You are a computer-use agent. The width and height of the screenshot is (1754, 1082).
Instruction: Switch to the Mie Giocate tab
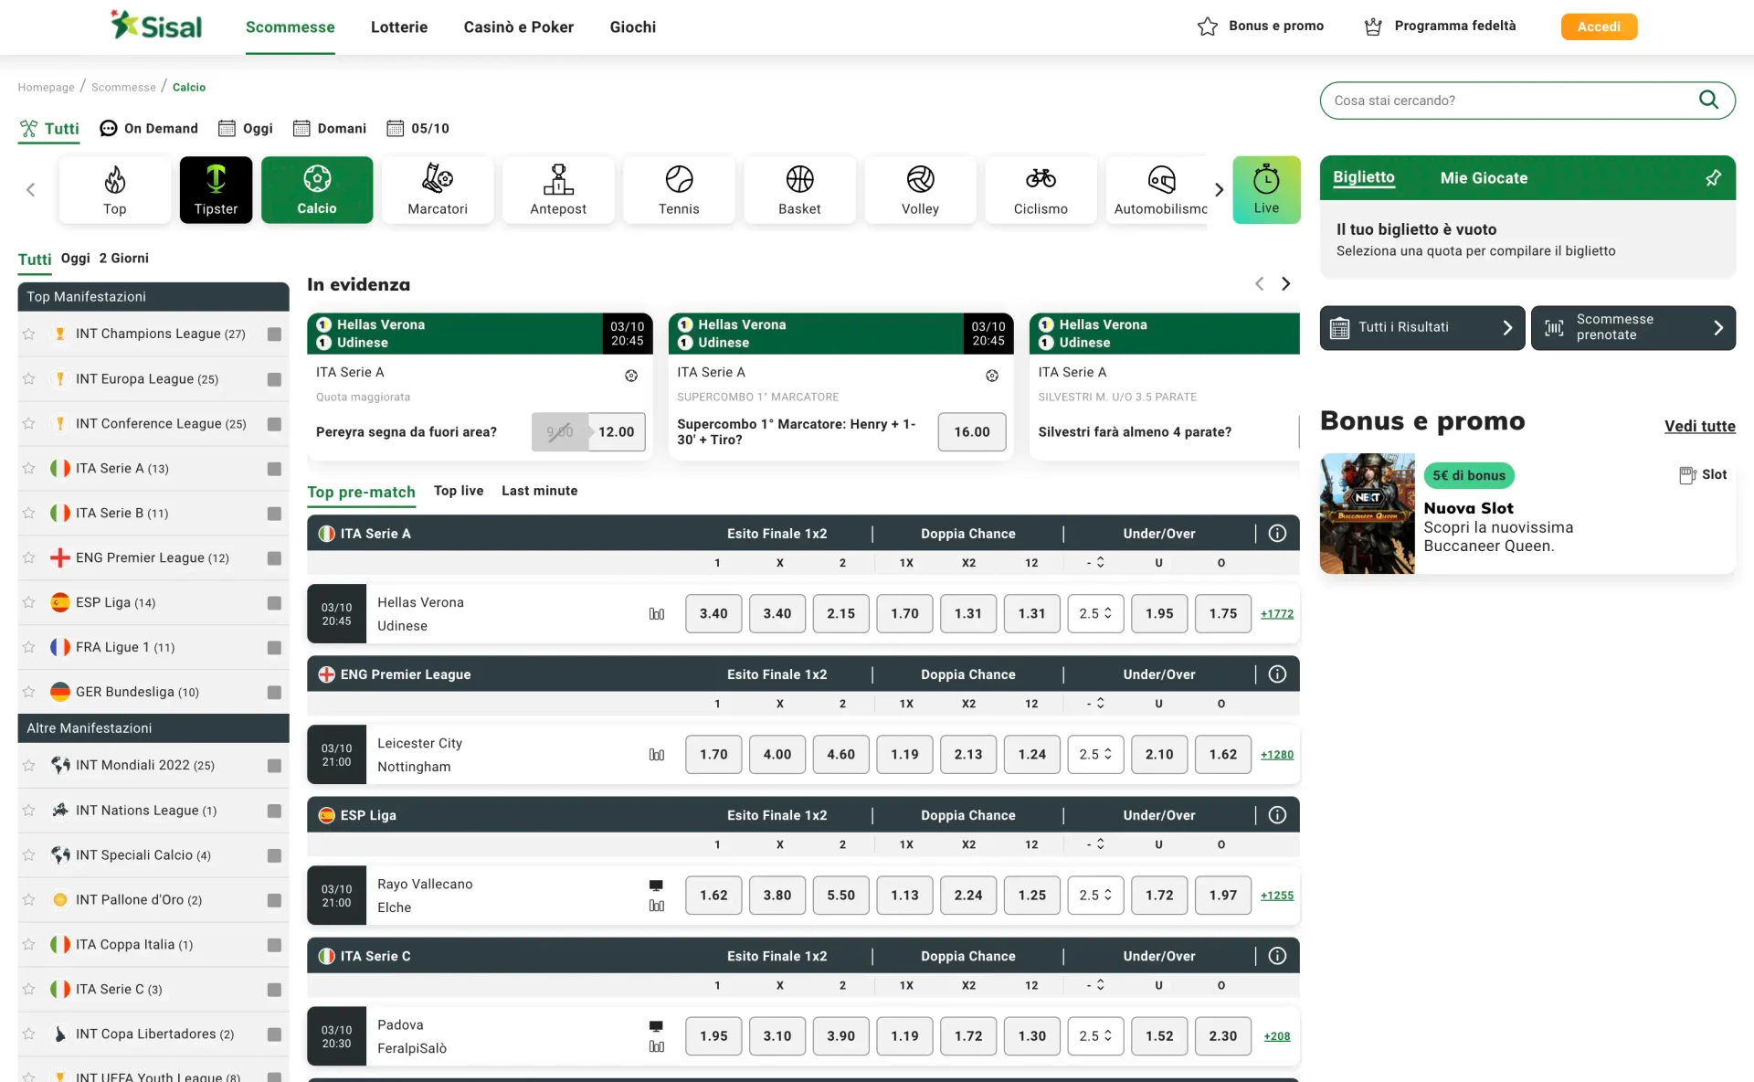(x=1484, y=177)
